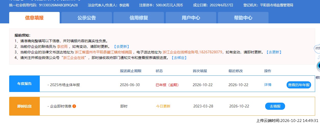
Task: Click the 浙江企业在线绑定账号 text
Action: pos(180,52)
